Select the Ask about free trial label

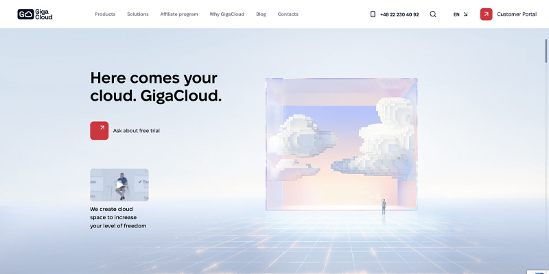(137, 130)
